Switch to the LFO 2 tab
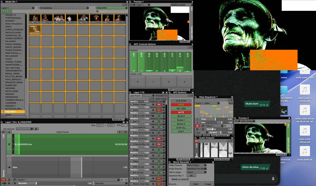Viewport: 316px width, 186px height. pyautogui.click(x=206, y=135)
